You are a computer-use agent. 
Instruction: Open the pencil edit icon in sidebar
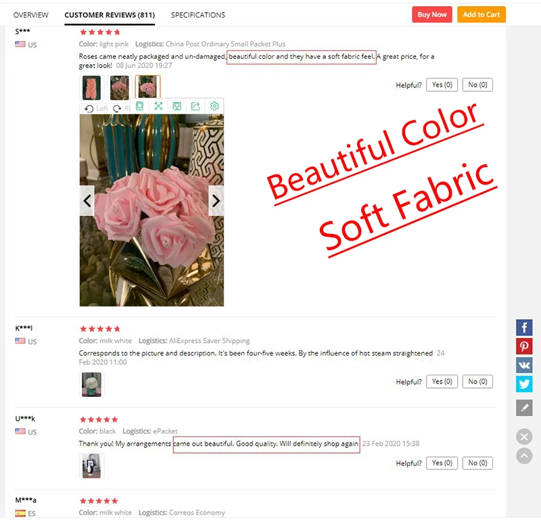(x=524, y=408)
